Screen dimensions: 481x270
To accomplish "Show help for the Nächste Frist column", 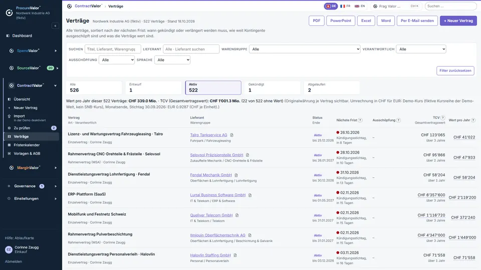I will coord(360,120).
